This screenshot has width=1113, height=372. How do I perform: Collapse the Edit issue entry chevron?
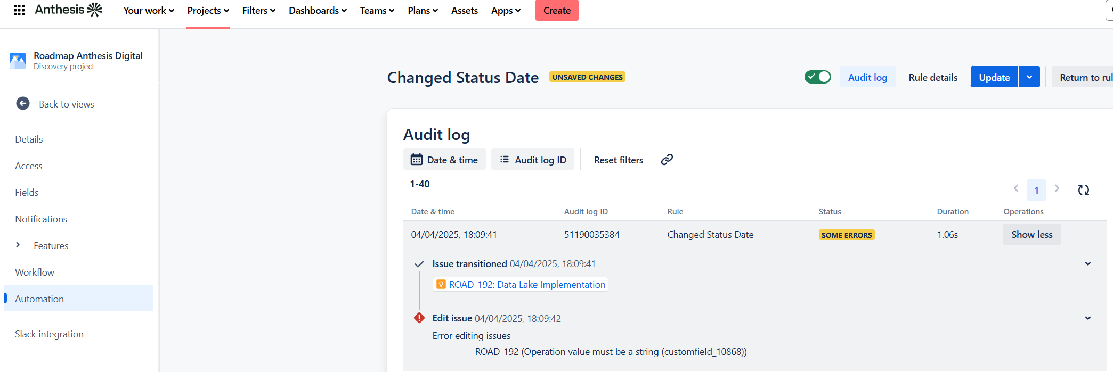click(1088, 318)
